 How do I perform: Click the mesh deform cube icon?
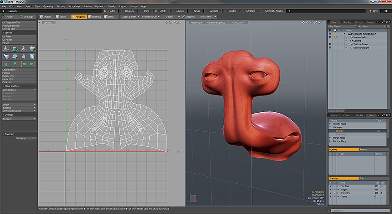click(6, 57)
